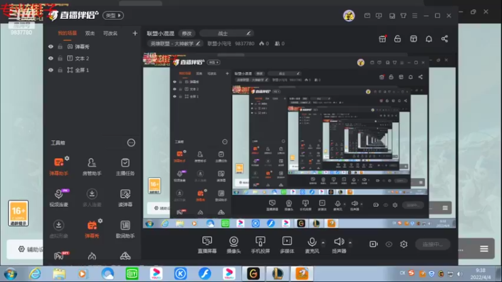Expand the speaker options arrow
The width and height of the screenshot is (502, 282).
point(350,243)
